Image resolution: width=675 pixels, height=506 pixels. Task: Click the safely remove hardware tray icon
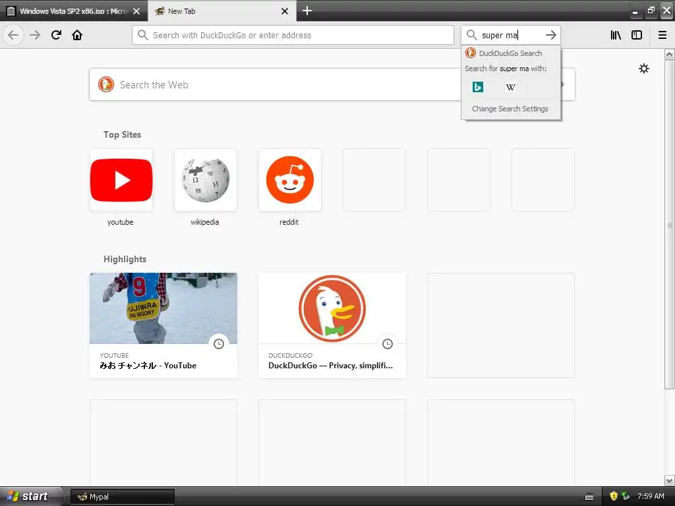tap(626, 496)
